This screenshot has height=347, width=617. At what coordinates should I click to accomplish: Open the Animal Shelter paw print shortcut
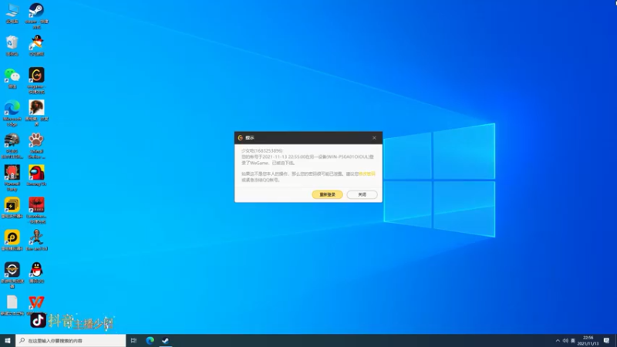[36, 146]
